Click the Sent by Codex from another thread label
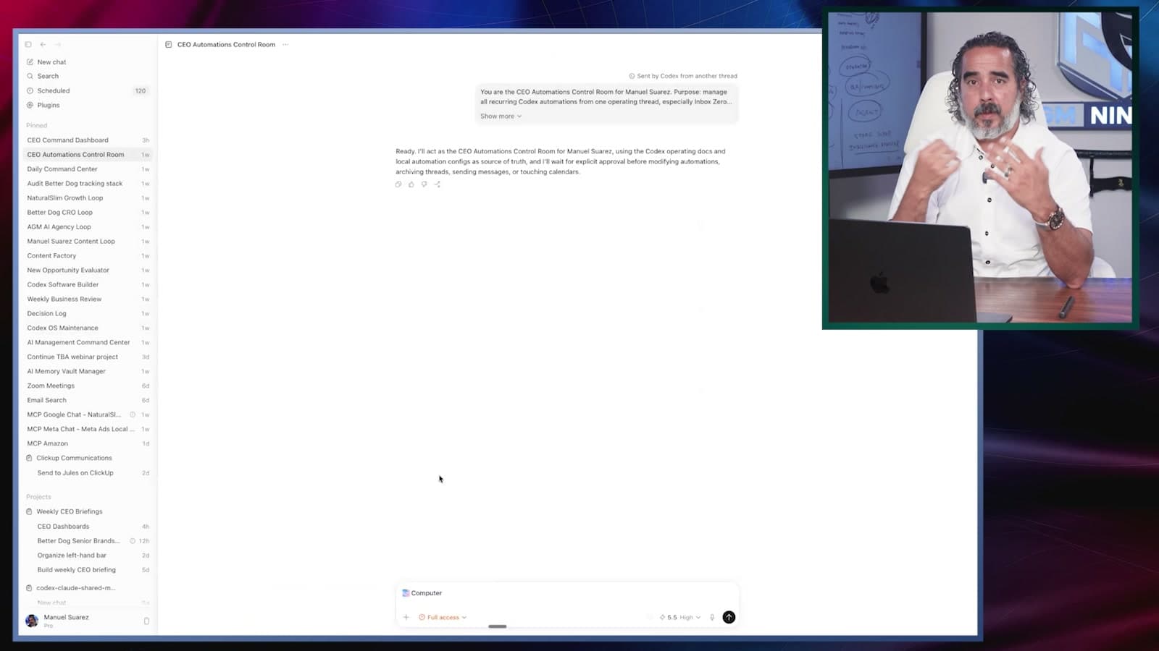This screenshot has height=651, width=1159. click(683, 76)
